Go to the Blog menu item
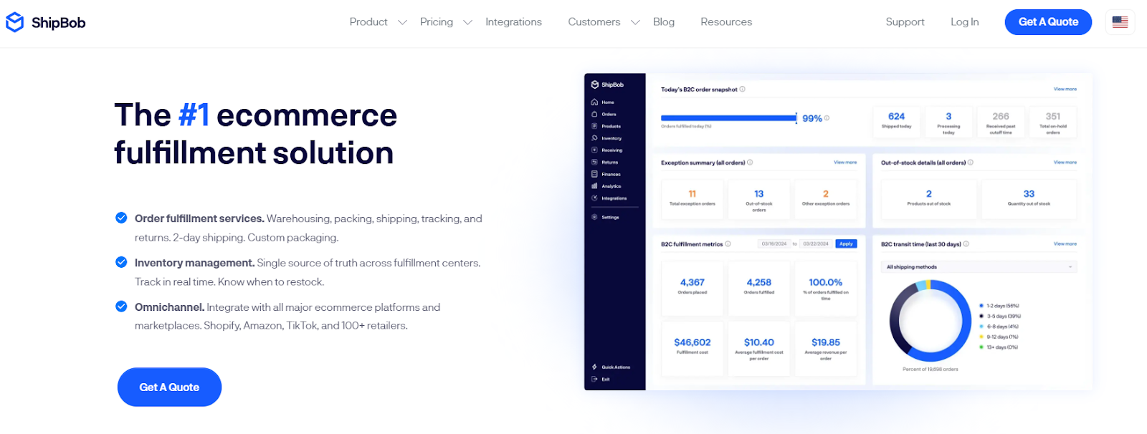Screen dimensions: 1147x434 point(663,22)
